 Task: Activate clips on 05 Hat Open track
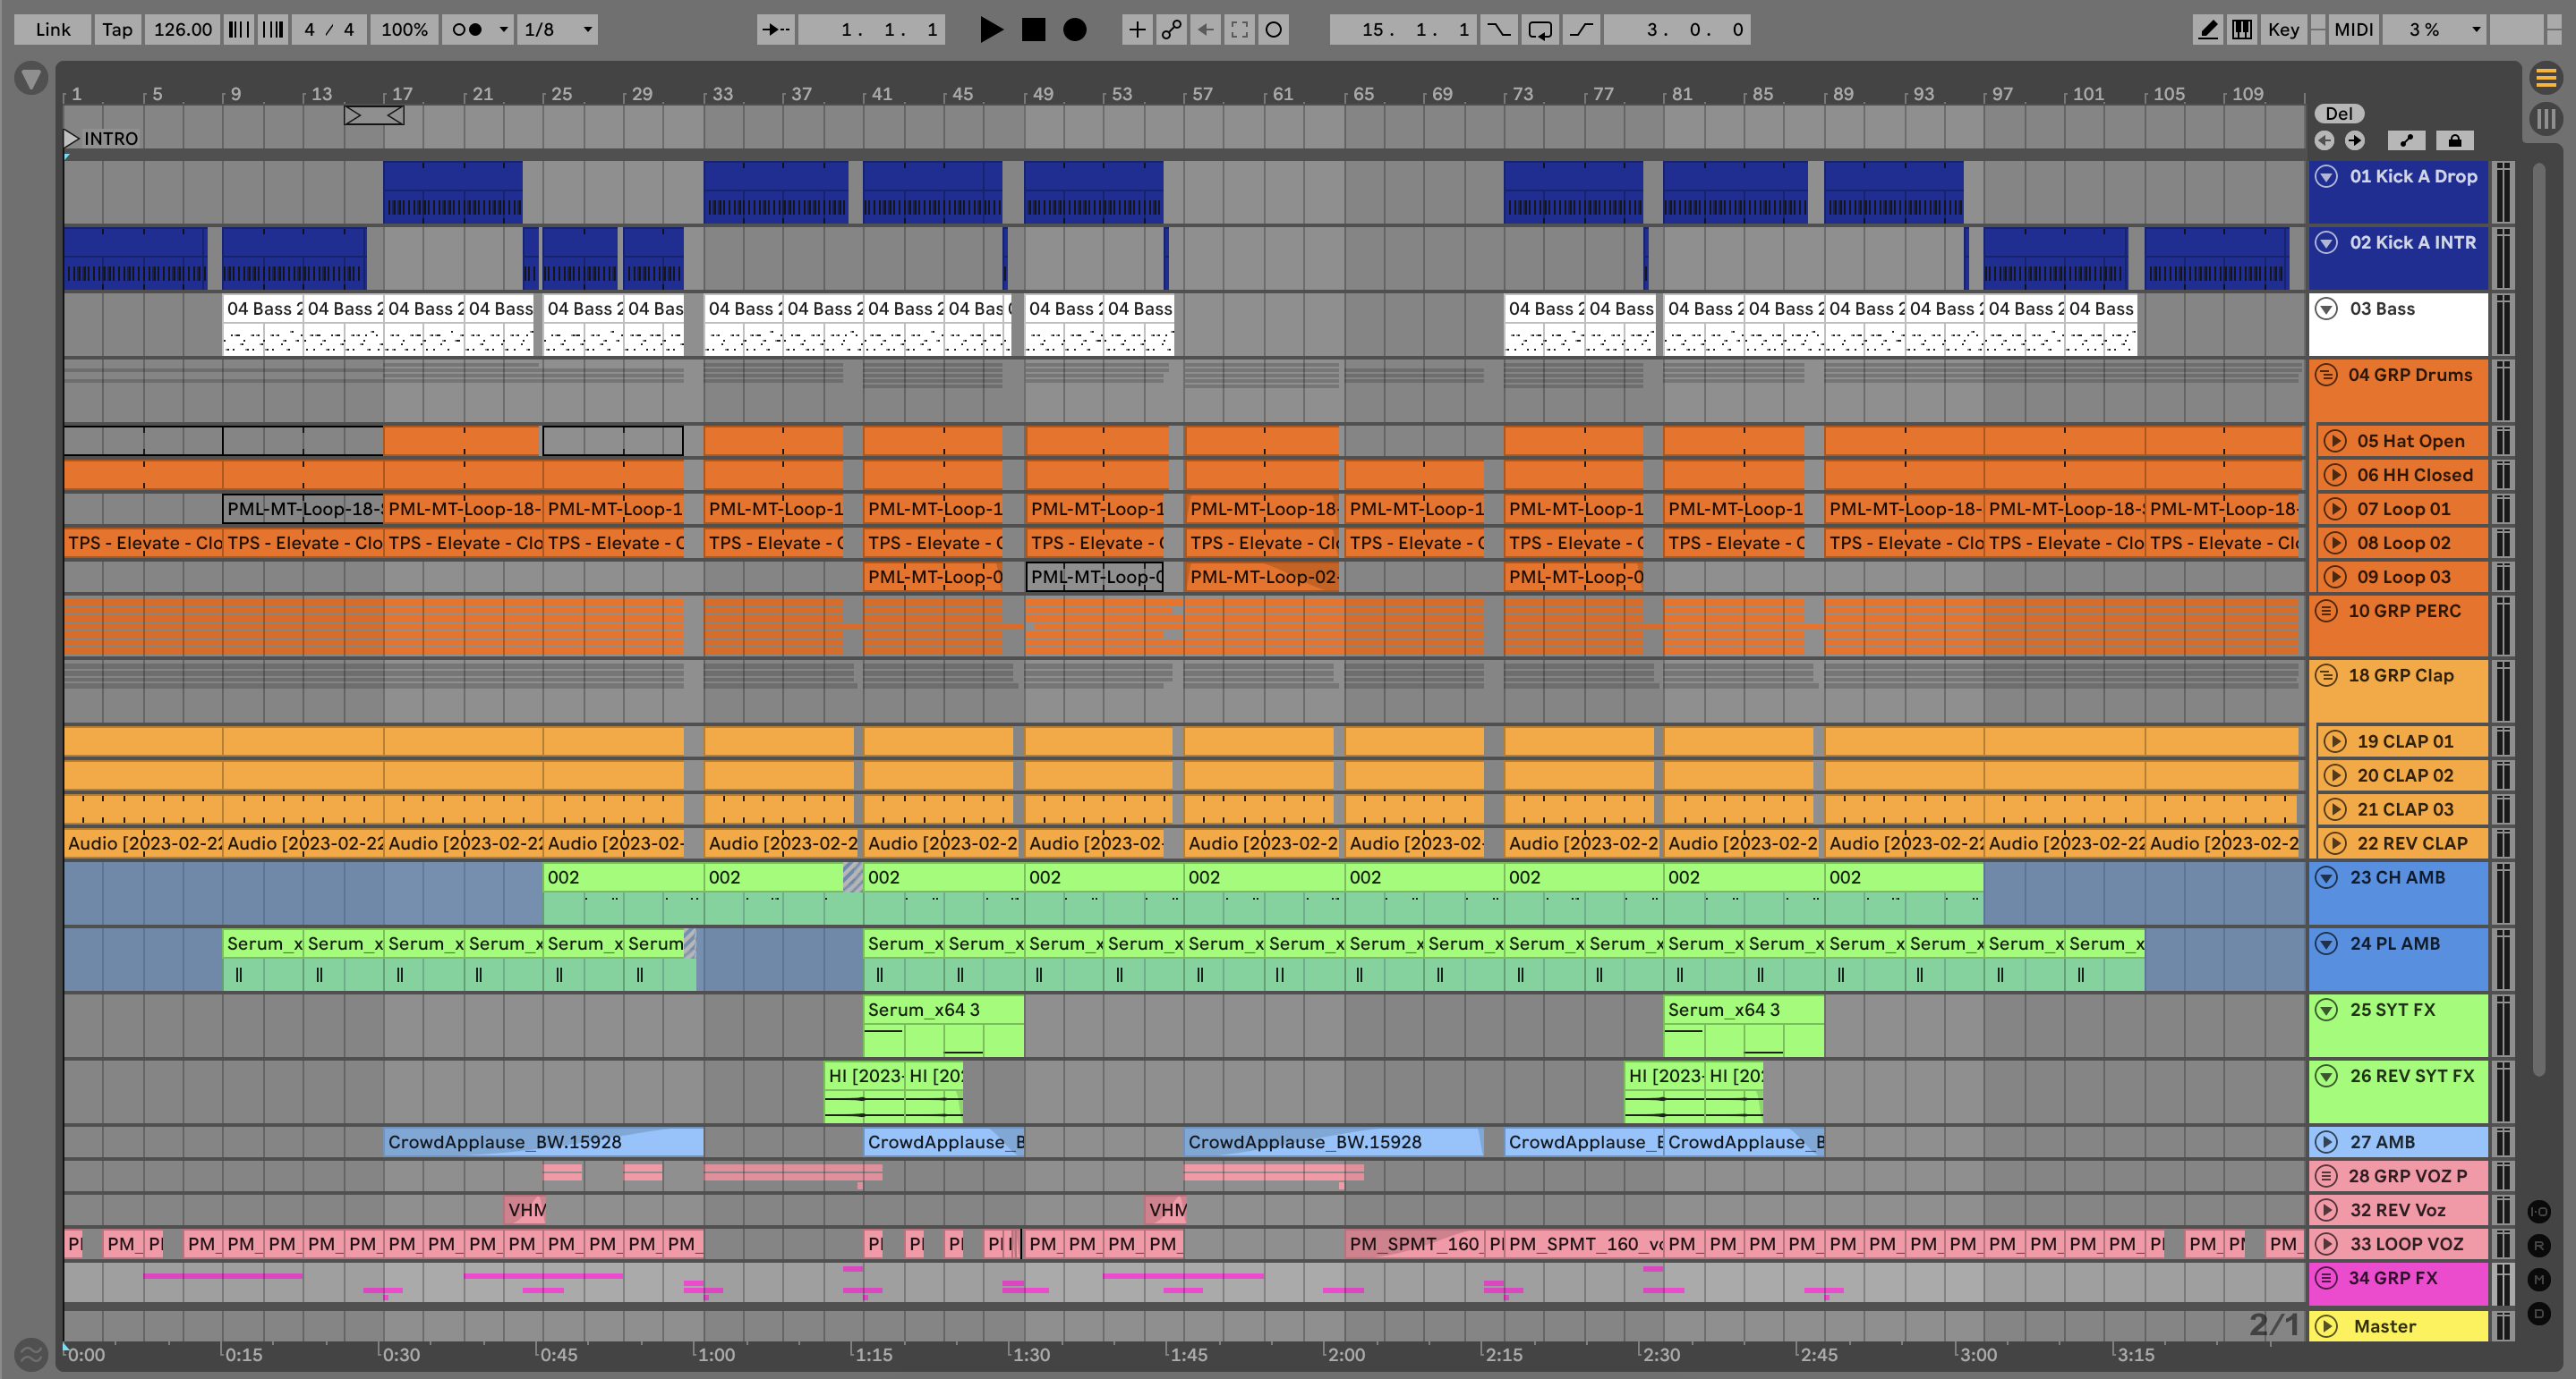(2335, 441)
